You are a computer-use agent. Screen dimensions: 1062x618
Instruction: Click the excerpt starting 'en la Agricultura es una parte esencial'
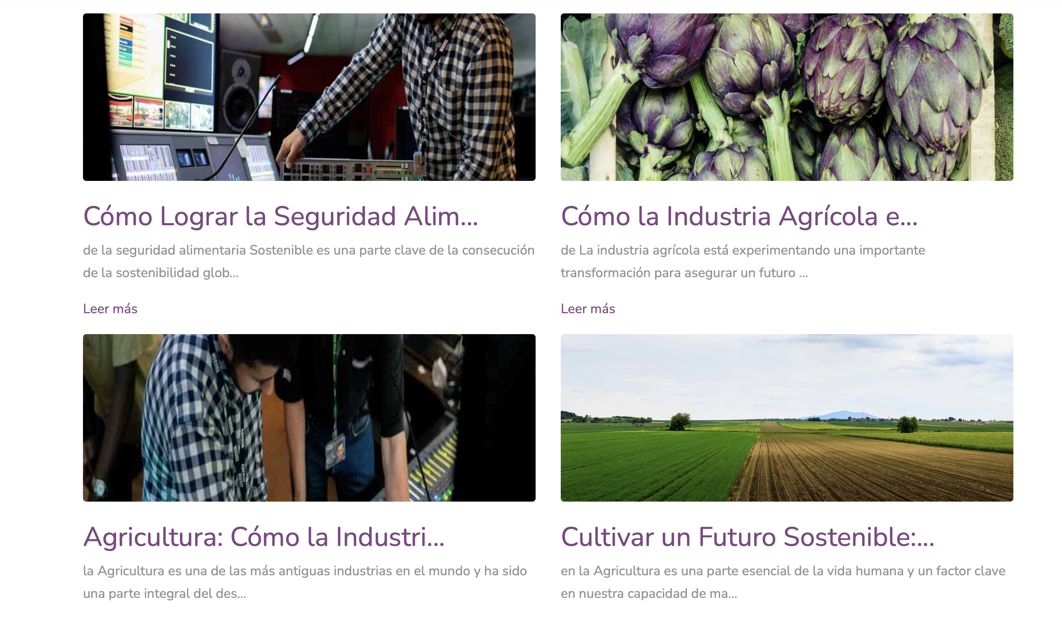point(782,582)
